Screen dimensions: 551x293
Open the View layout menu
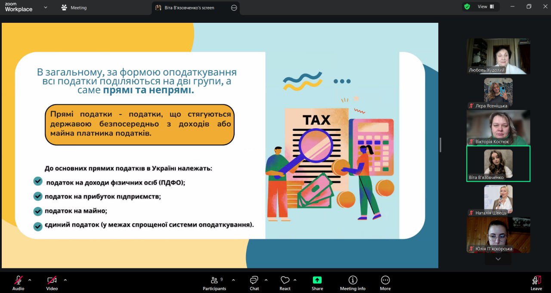486,7
